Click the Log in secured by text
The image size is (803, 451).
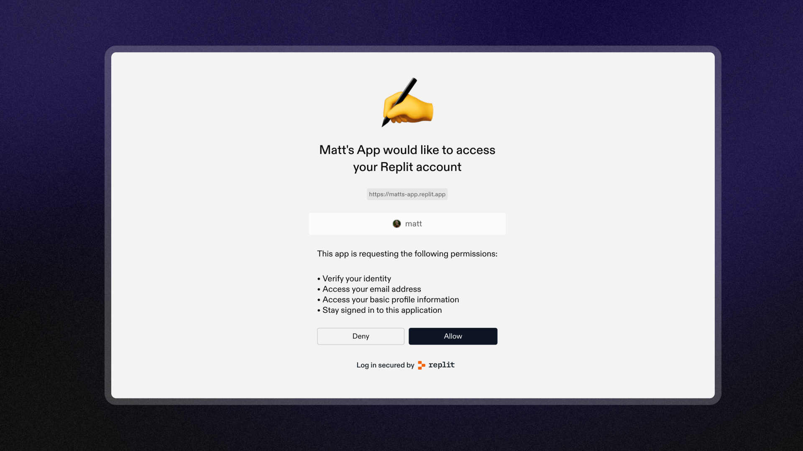pyautogui.click(x=385, y=365)
